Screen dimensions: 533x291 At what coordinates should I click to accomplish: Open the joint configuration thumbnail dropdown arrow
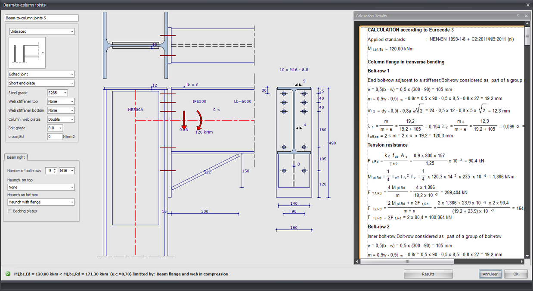point(43,53)
